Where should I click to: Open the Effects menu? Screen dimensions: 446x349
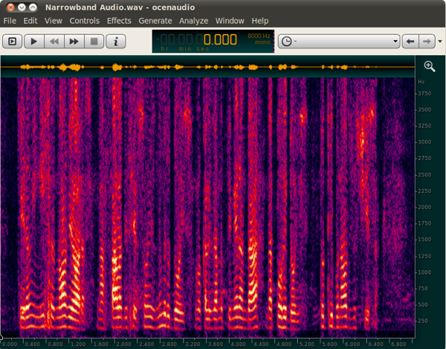119,21
